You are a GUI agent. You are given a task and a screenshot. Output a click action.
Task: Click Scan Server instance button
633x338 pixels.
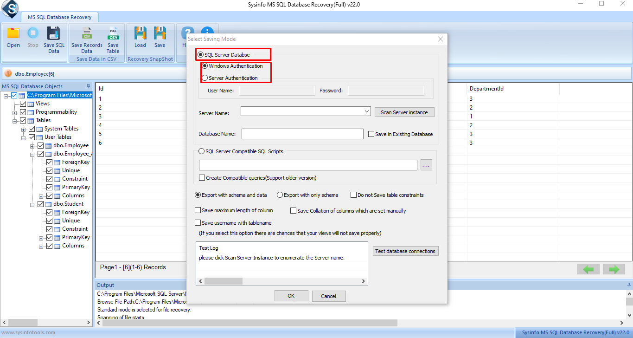(404, 112)
